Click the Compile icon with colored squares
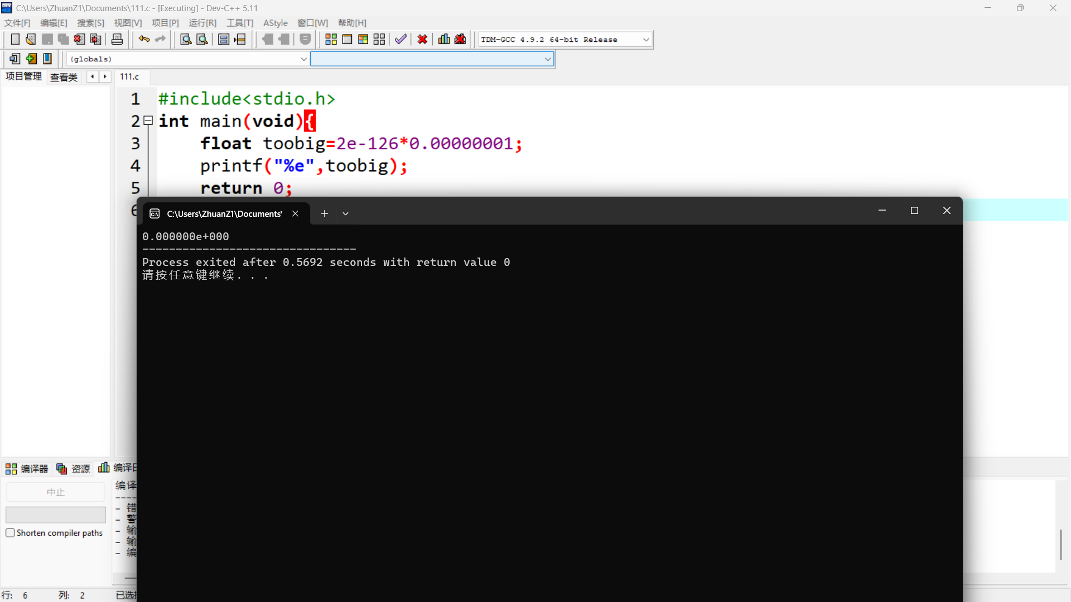Screen dimensions: 1071x602 pyautogui.click(x=331, y=39)
